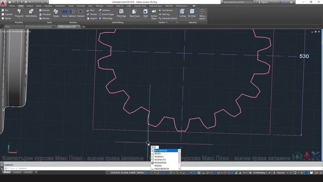The image size is (323, 182).
Task: Select the Offset Edge tool
Action: [x=105, y=18]
